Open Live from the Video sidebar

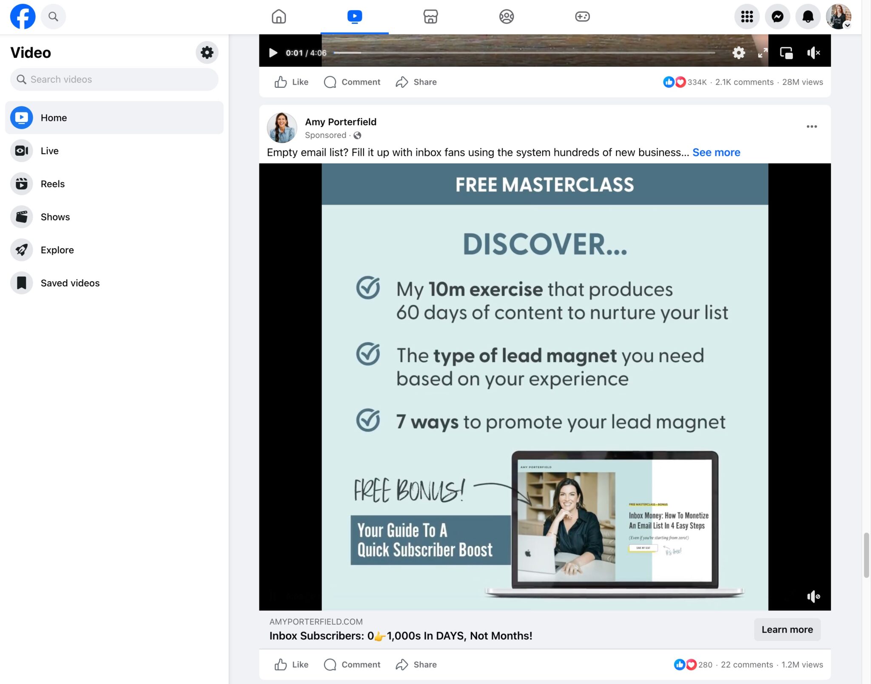[x=50, y=151]
